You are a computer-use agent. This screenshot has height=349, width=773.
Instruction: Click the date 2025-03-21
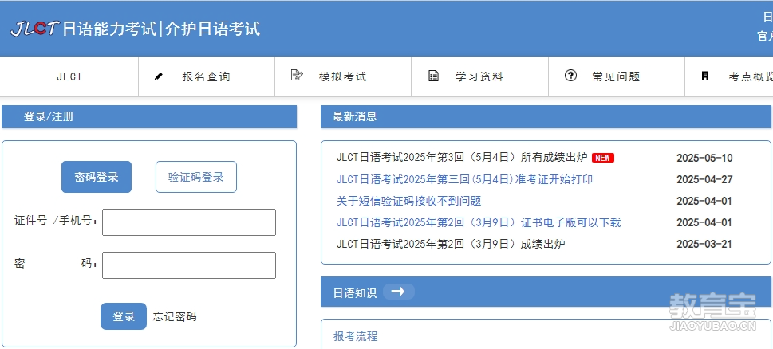(704, 244)
